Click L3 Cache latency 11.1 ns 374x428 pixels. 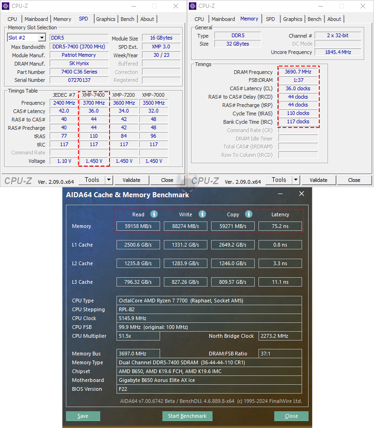[280, 282]
